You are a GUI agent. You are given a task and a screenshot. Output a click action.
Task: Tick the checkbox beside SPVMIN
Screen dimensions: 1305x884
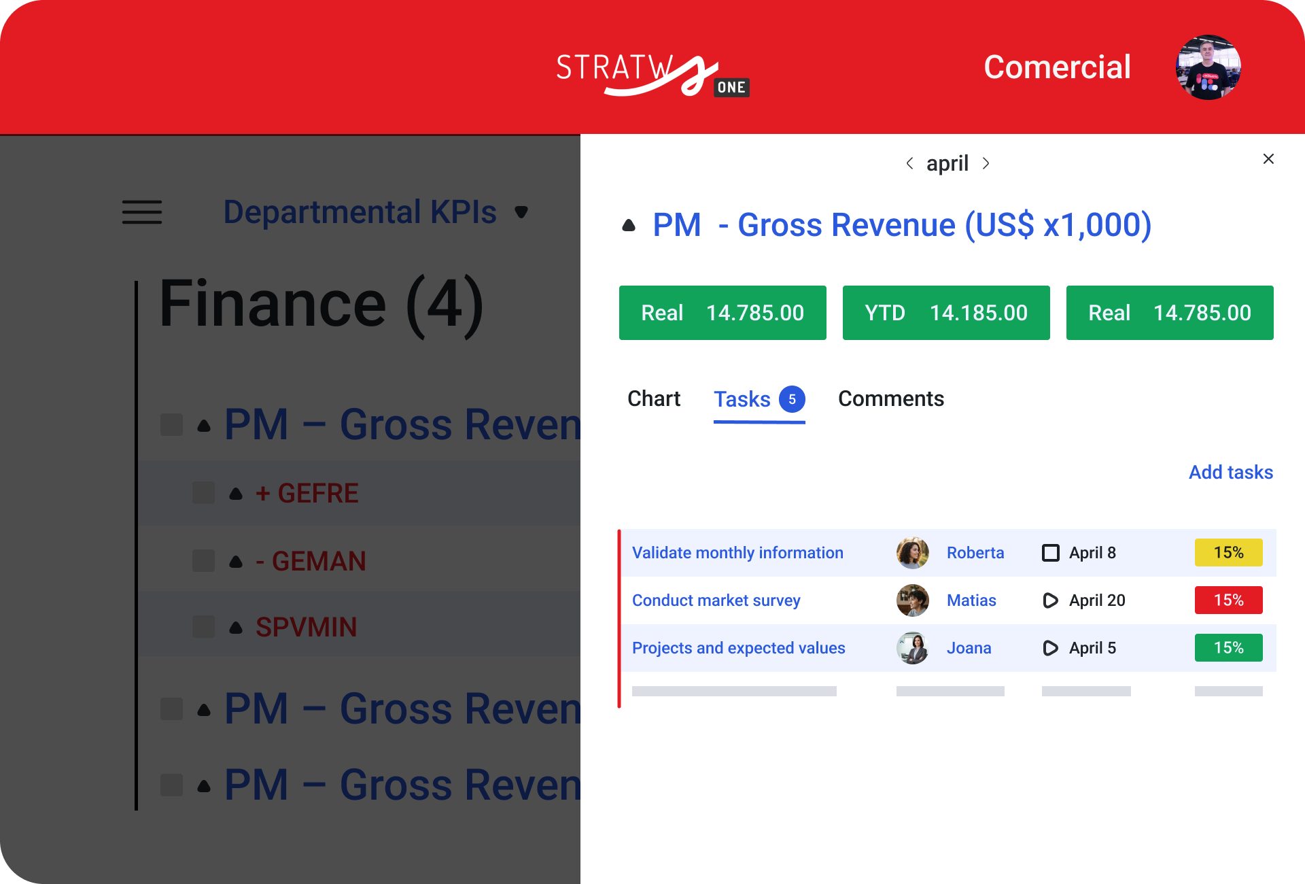203,627
